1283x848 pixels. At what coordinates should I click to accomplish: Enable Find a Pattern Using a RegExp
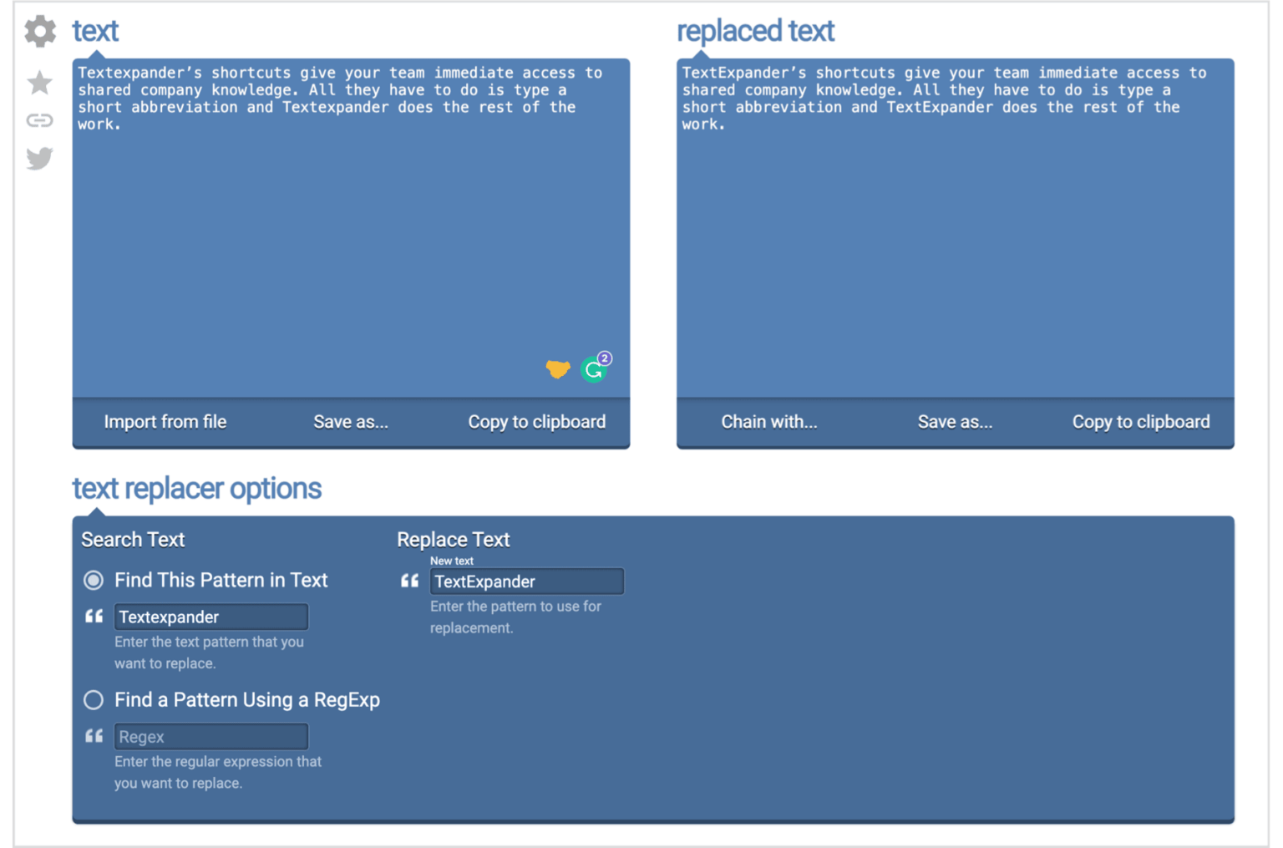point(93,700)
